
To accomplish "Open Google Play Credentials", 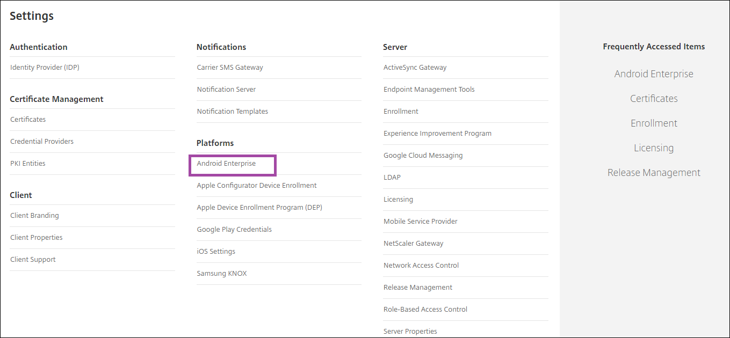I will [x=234, y=230].
